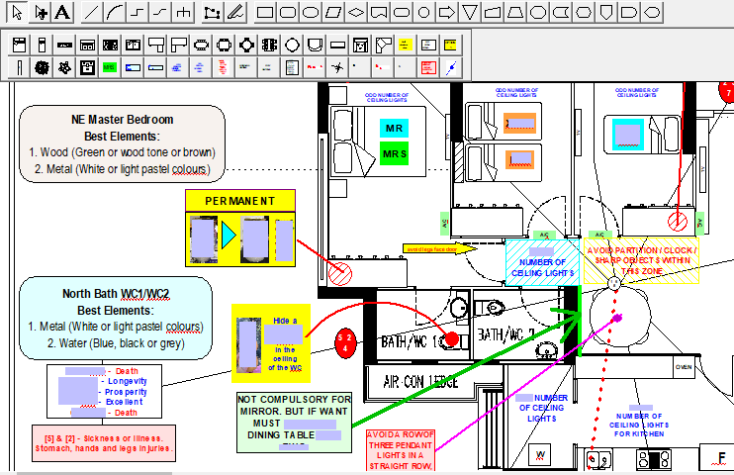Choose the downward triangle shape tool
734x475 pixels.
[470, 13]
